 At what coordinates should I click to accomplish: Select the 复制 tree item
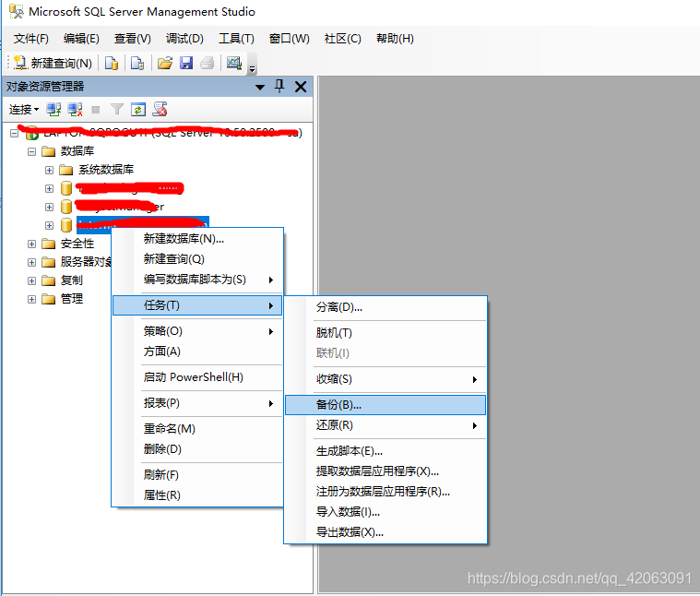71,280
